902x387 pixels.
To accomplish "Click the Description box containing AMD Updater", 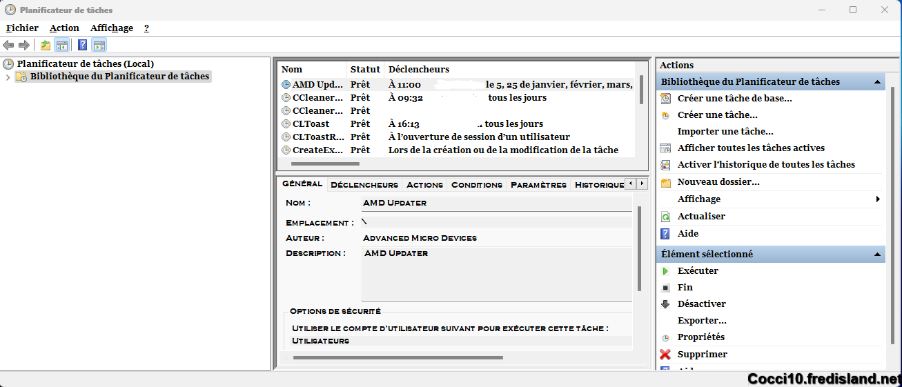I will (x=496, y=274).
